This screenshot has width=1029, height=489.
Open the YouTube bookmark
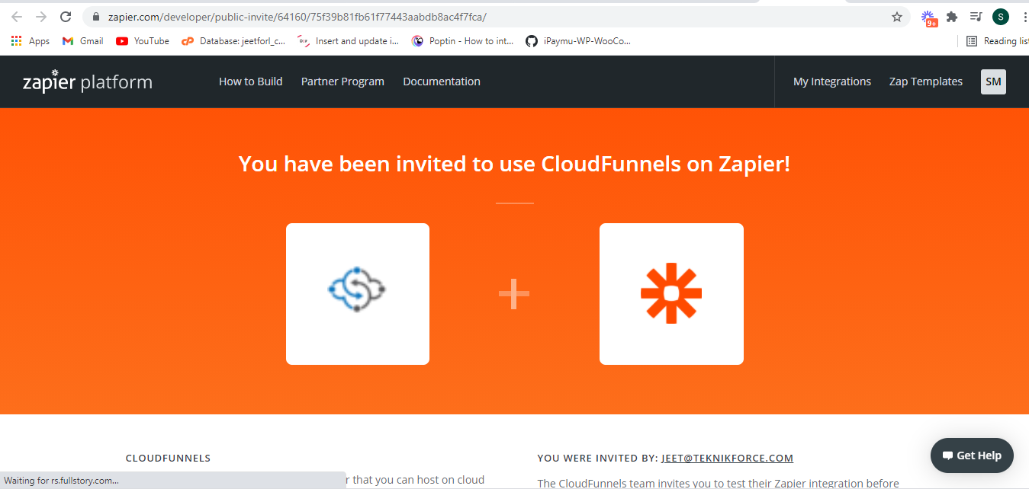point(143,41)
